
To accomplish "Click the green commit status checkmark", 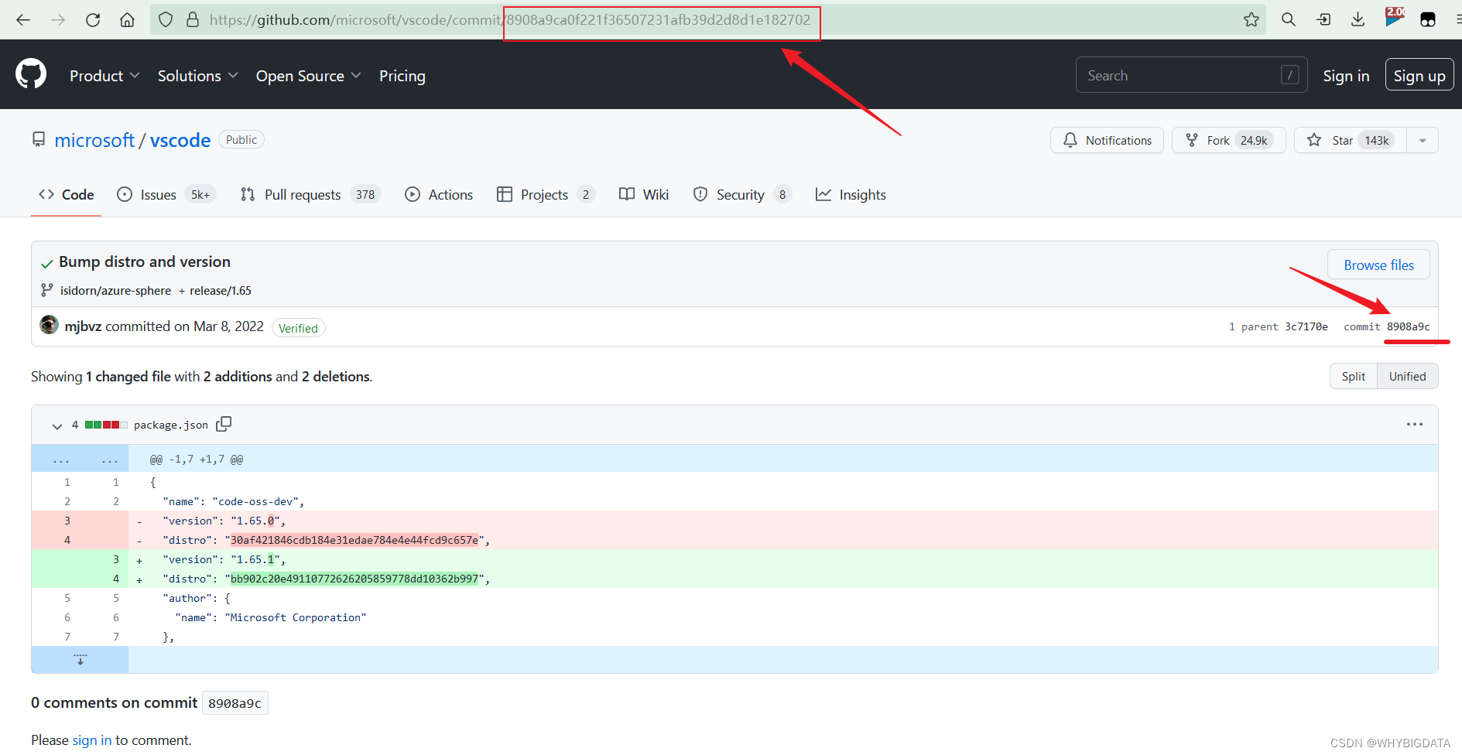I will click(47, 263).
